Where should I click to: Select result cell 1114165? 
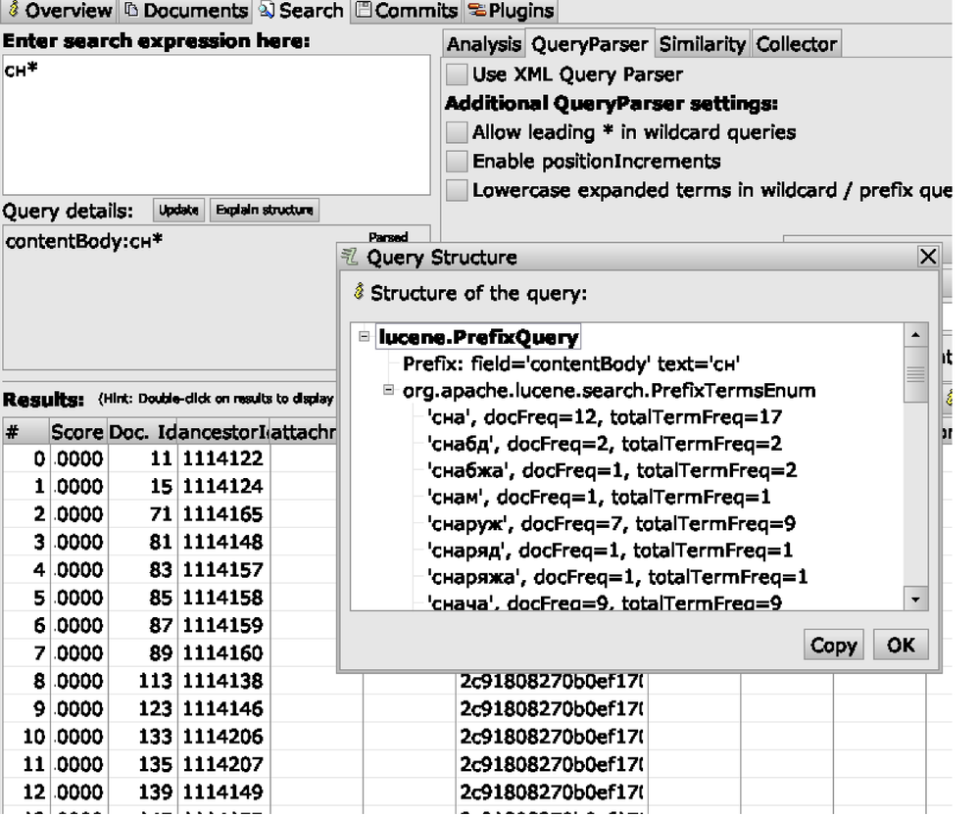click(222, 514)
